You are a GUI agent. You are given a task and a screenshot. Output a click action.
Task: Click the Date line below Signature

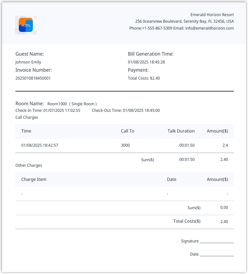click(216, 254)
